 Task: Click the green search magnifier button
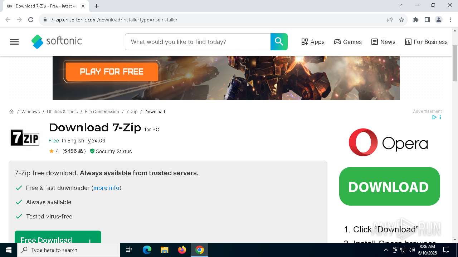[279, 42]
